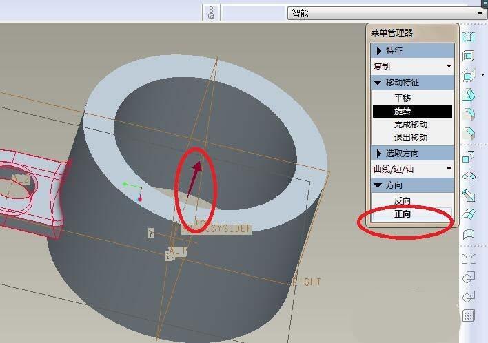The width and height of the screenshot is (488, 343).
Task: Select the Shell tool icon
Action: click(x=469, y=56)
